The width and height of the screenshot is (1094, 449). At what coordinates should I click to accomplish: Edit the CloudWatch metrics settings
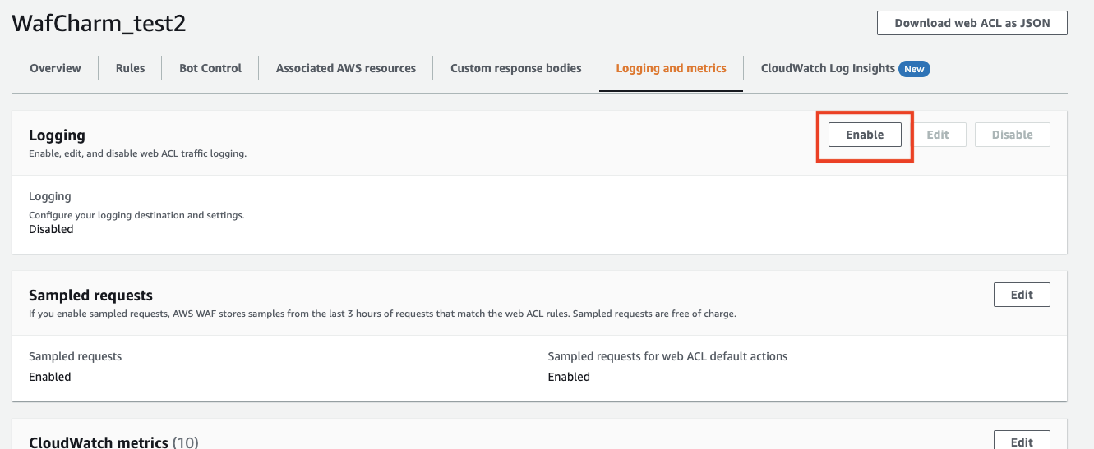(x=1022, y=440)
